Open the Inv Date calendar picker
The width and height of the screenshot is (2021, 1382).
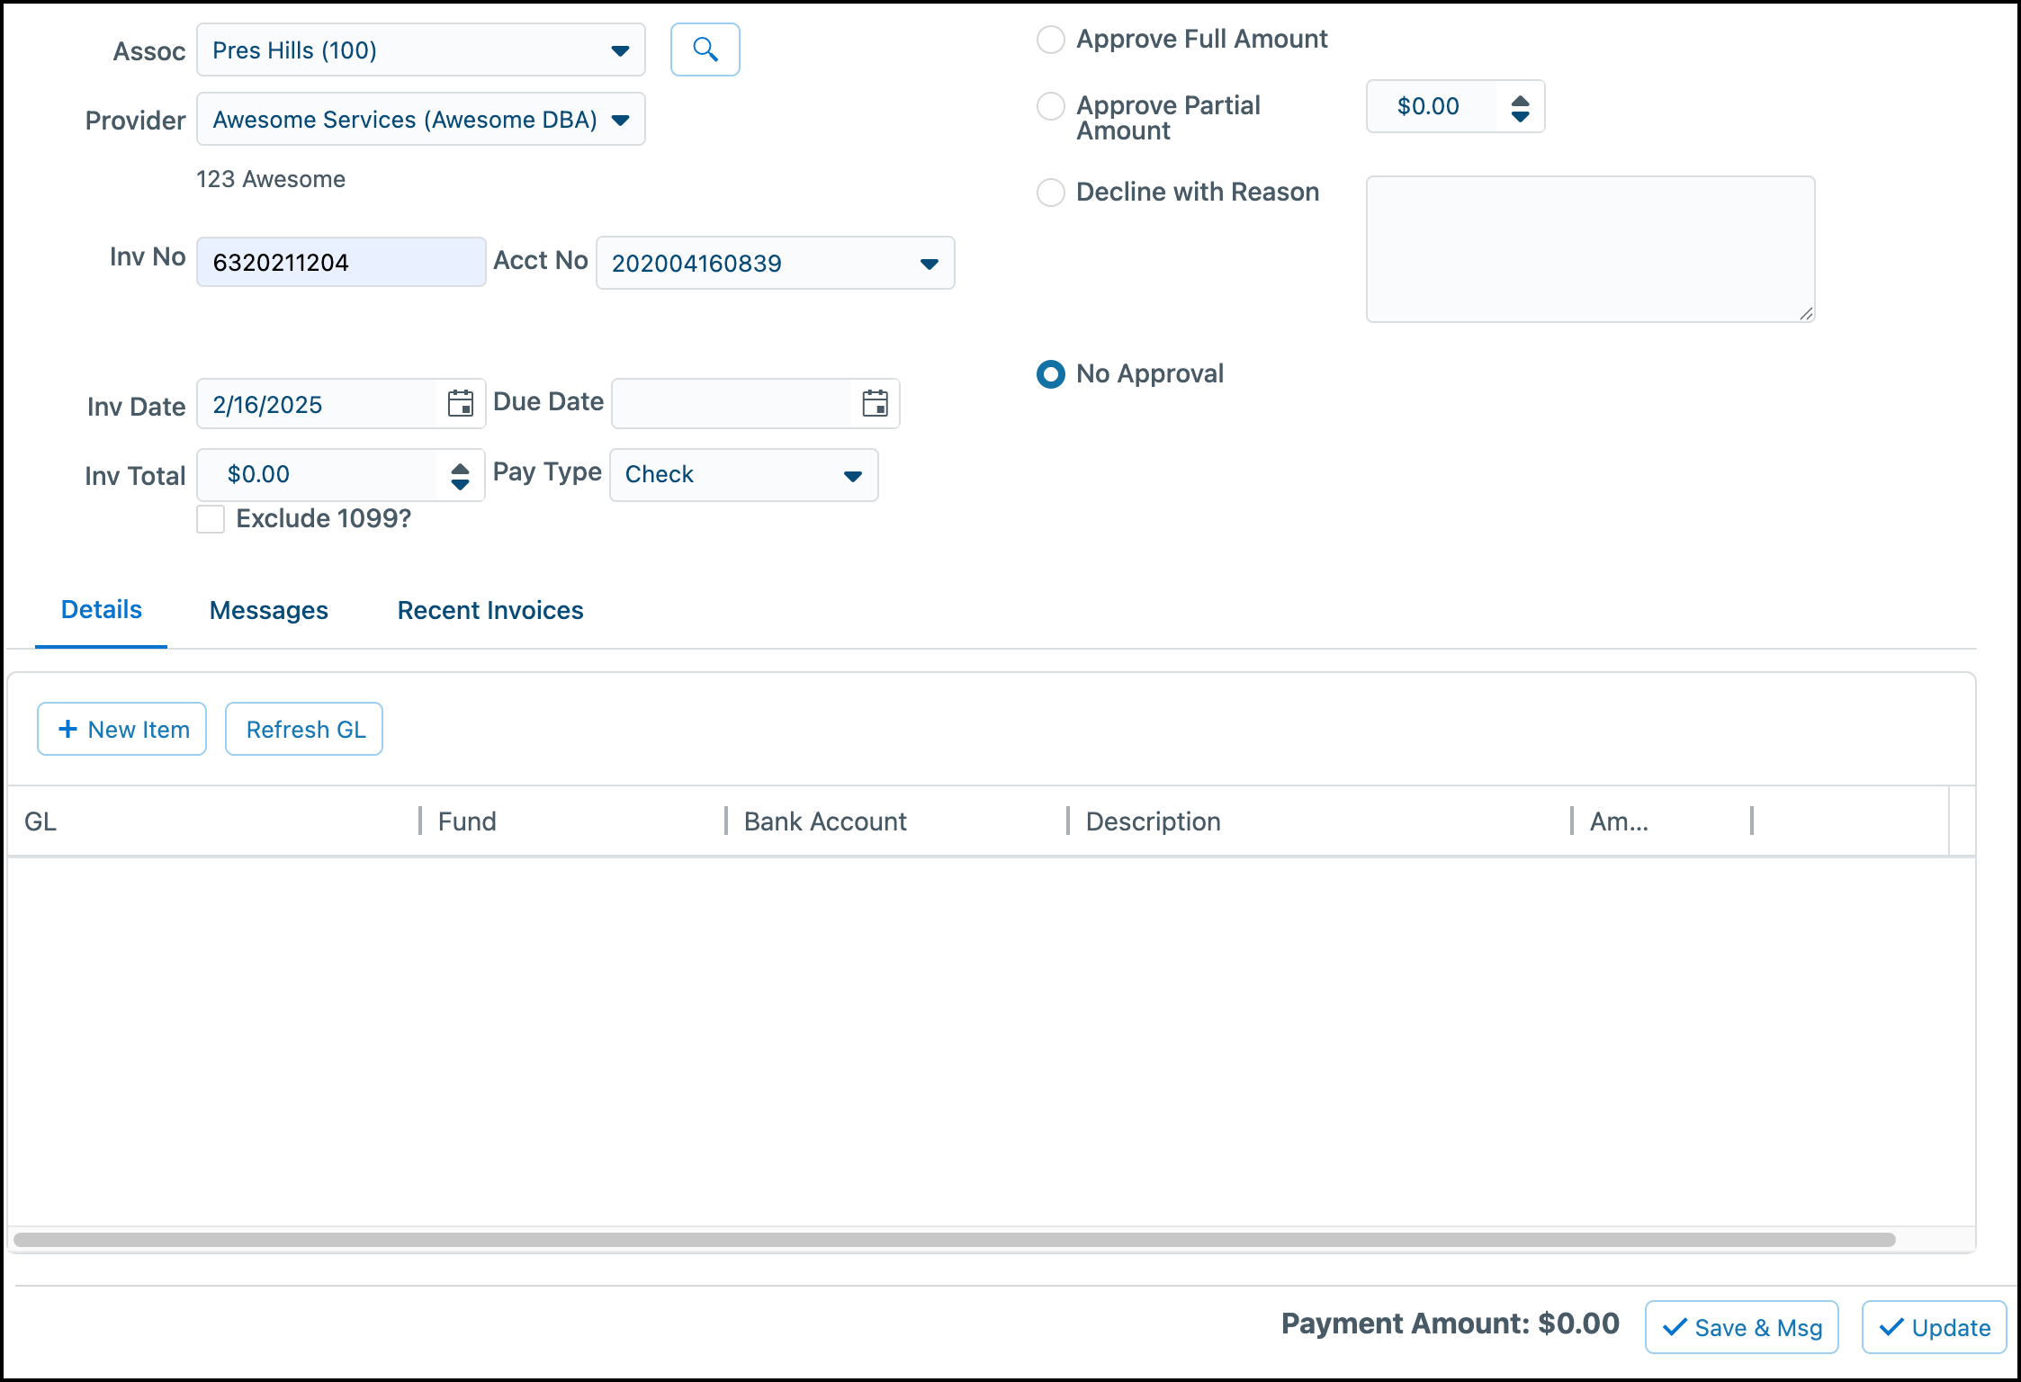pos(461,404)
